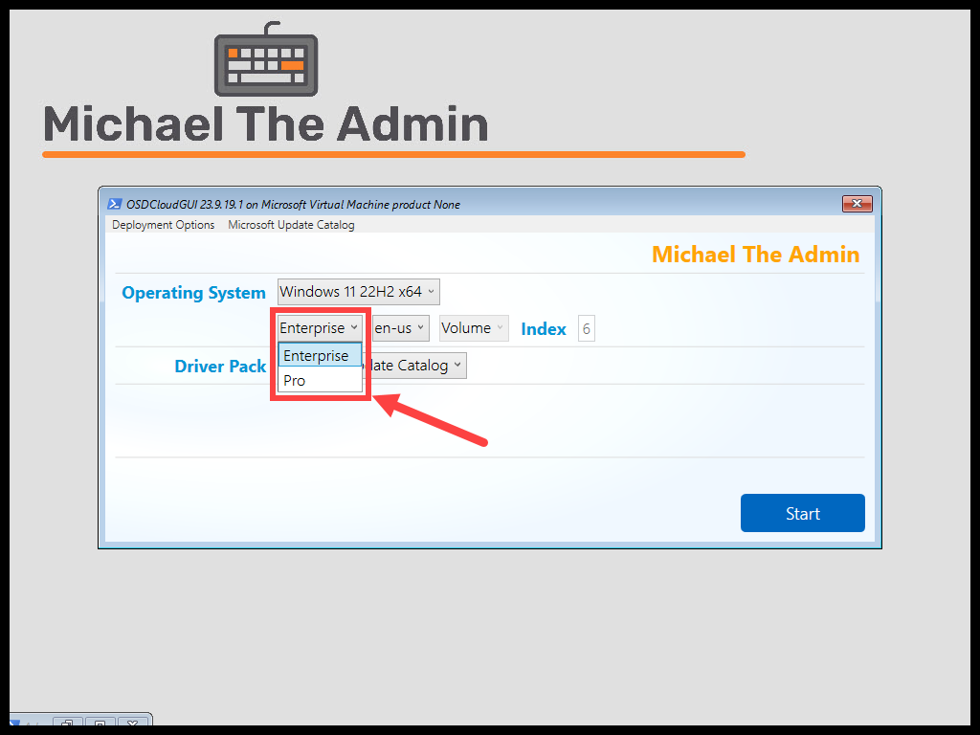Screen dimensions: 980x735
Task: Click the keyboard logo above Michael The Admin
Action: coord(266,58)
